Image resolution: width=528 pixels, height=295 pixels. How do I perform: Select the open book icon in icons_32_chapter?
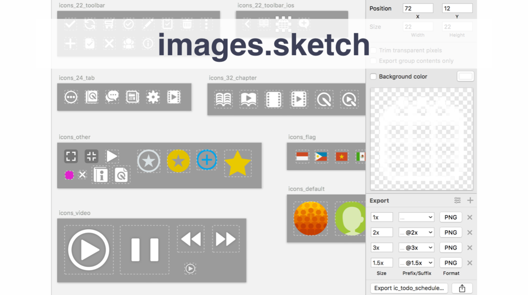(x=223, y=99)
